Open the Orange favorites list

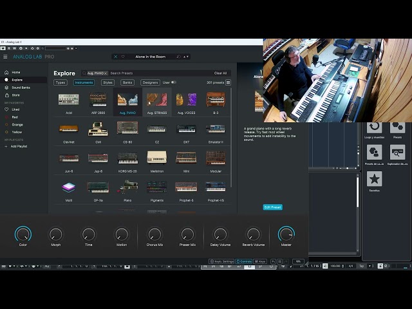(17, 124)
